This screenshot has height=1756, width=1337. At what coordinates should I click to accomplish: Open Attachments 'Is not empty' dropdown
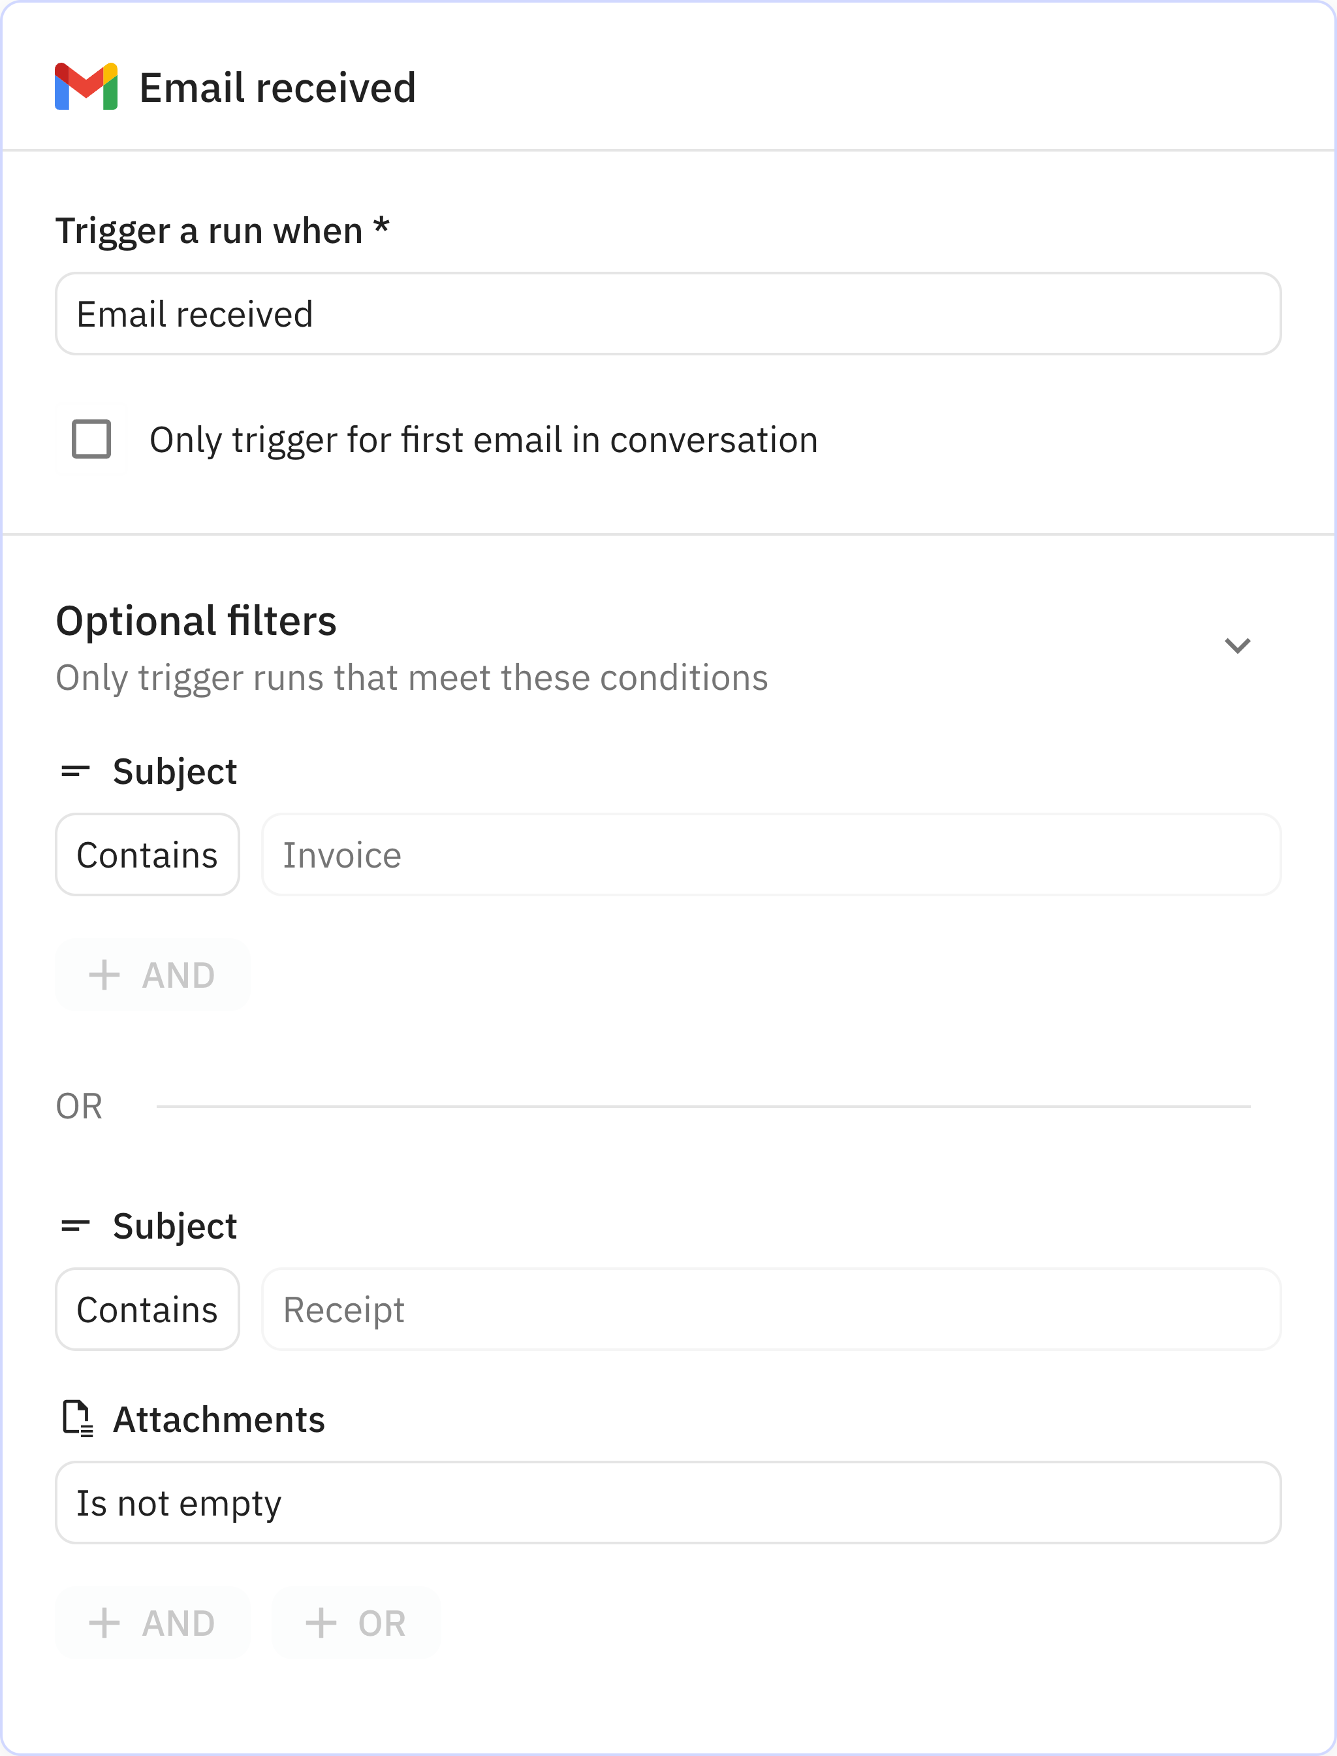(667, 1503)
